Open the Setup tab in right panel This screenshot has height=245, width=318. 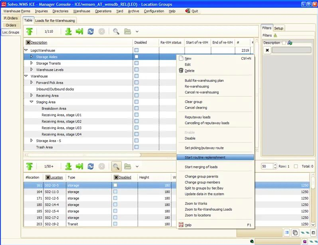click(278, 28)
